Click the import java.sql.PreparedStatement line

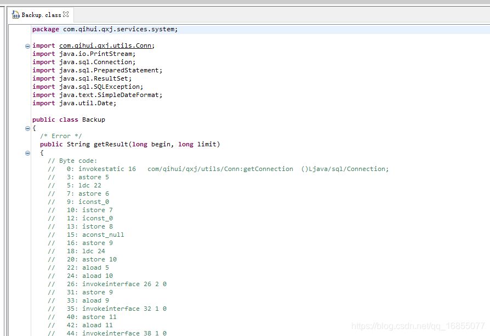click(x=98, y=70)
